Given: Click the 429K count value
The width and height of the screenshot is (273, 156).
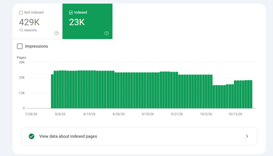Looking at the screenshot, I should tap(29, 22).
